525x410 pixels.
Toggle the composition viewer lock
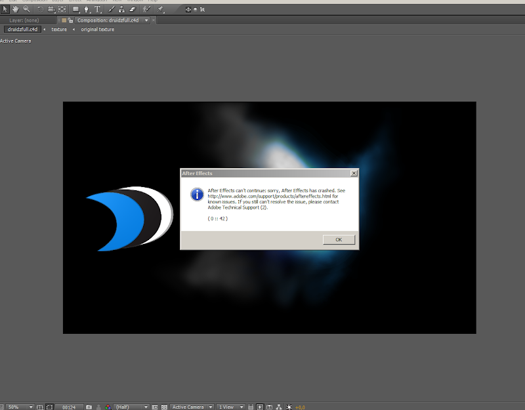pyautogui.click(x=70, y=20)
